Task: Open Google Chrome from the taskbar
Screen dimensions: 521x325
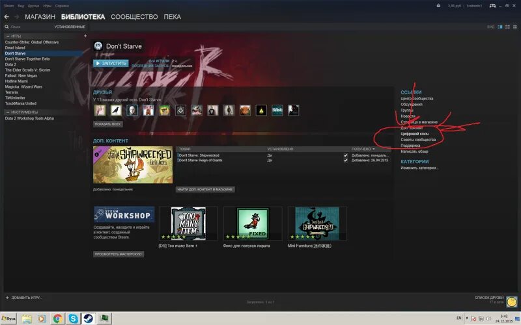Action: (57, 318)
